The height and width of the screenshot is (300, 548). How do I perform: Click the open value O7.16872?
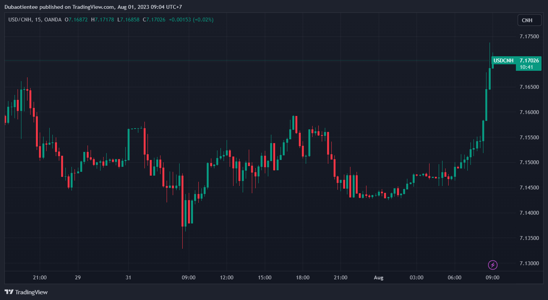76,20
